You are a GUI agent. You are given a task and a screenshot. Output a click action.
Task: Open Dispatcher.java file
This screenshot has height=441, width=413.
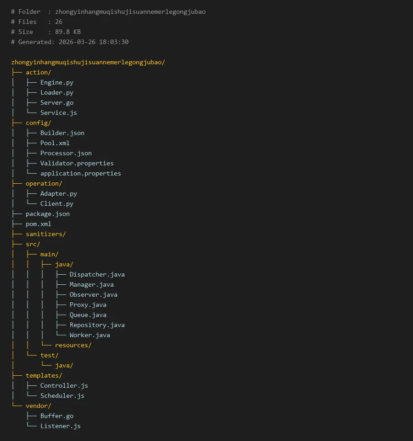click(x=97, y=274)
